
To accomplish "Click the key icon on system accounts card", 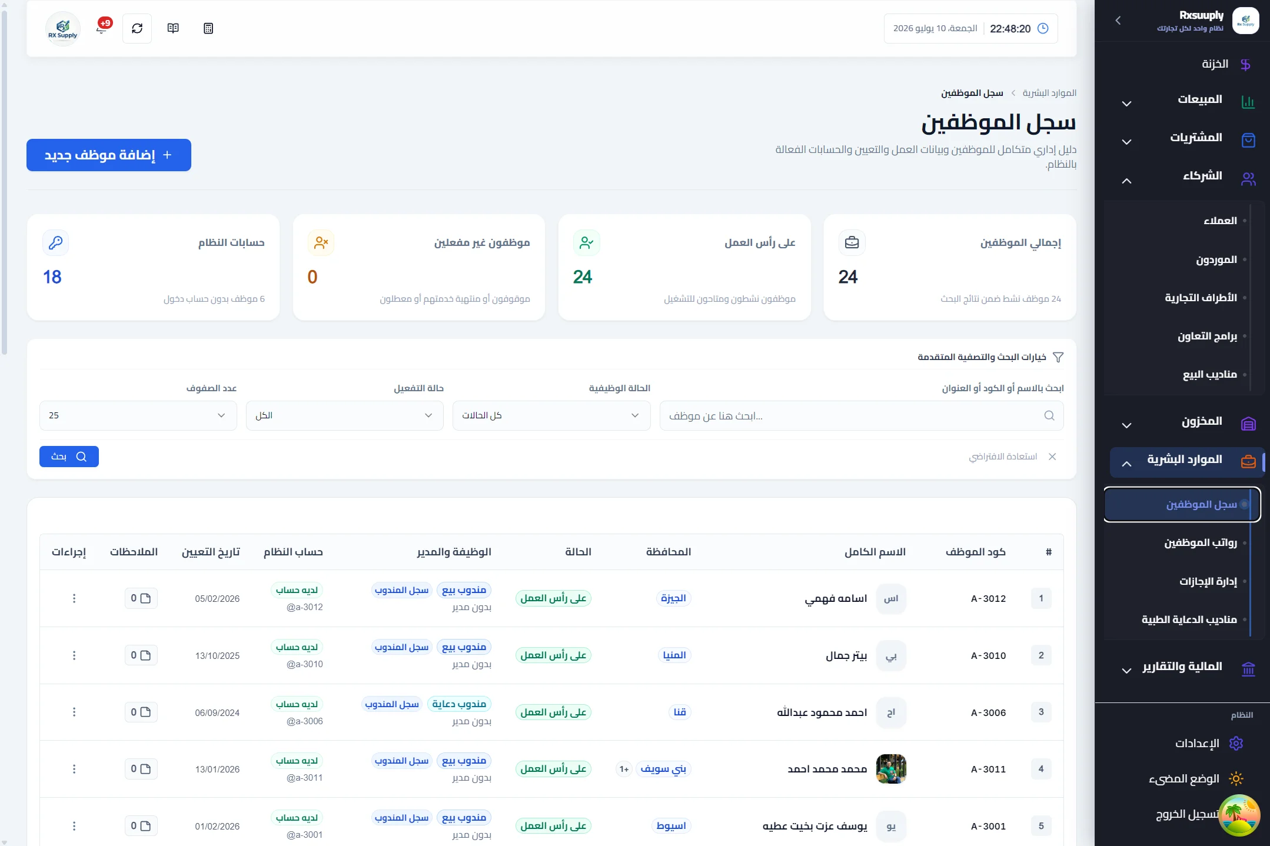I will (56, 242).
